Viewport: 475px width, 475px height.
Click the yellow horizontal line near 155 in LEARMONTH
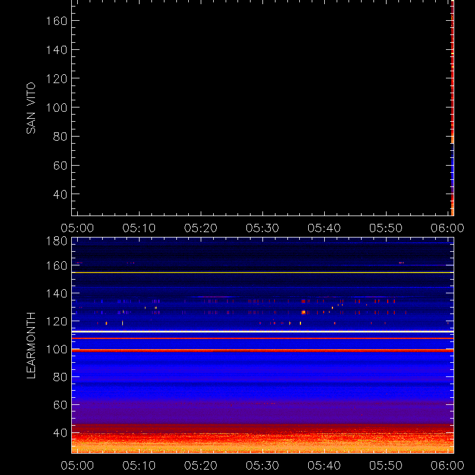262,273
